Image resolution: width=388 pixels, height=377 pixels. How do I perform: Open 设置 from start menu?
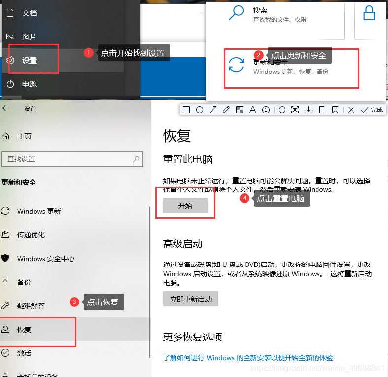pyautogui.click(x=63, y=60)
